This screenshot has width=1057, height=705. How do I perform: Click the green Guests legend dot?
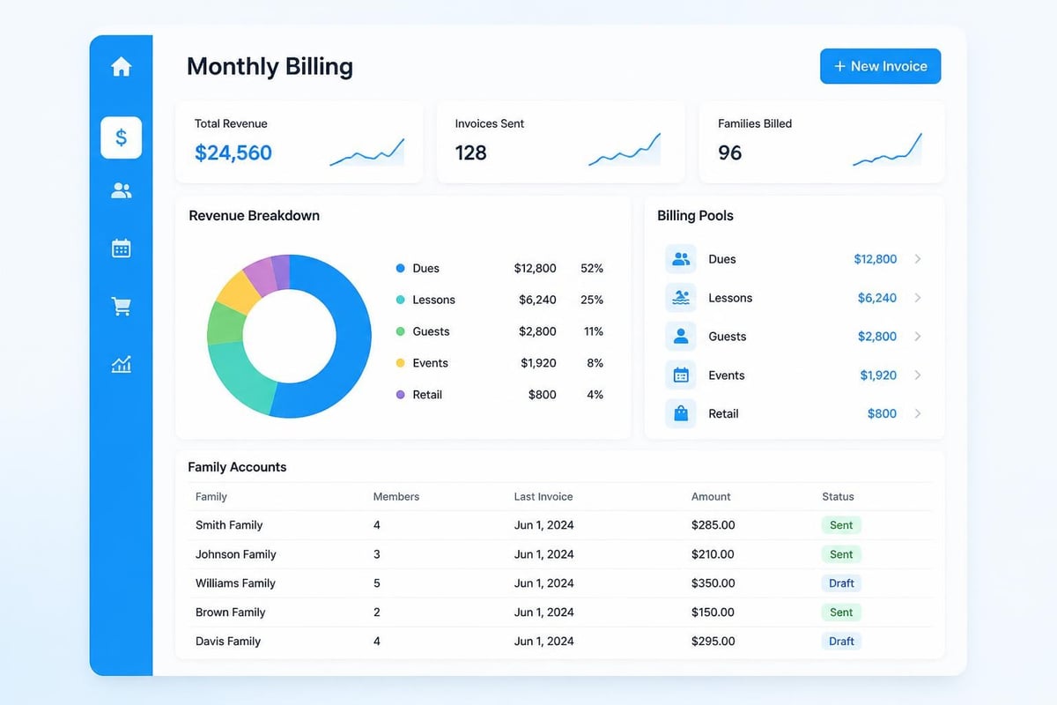point(401,331)
